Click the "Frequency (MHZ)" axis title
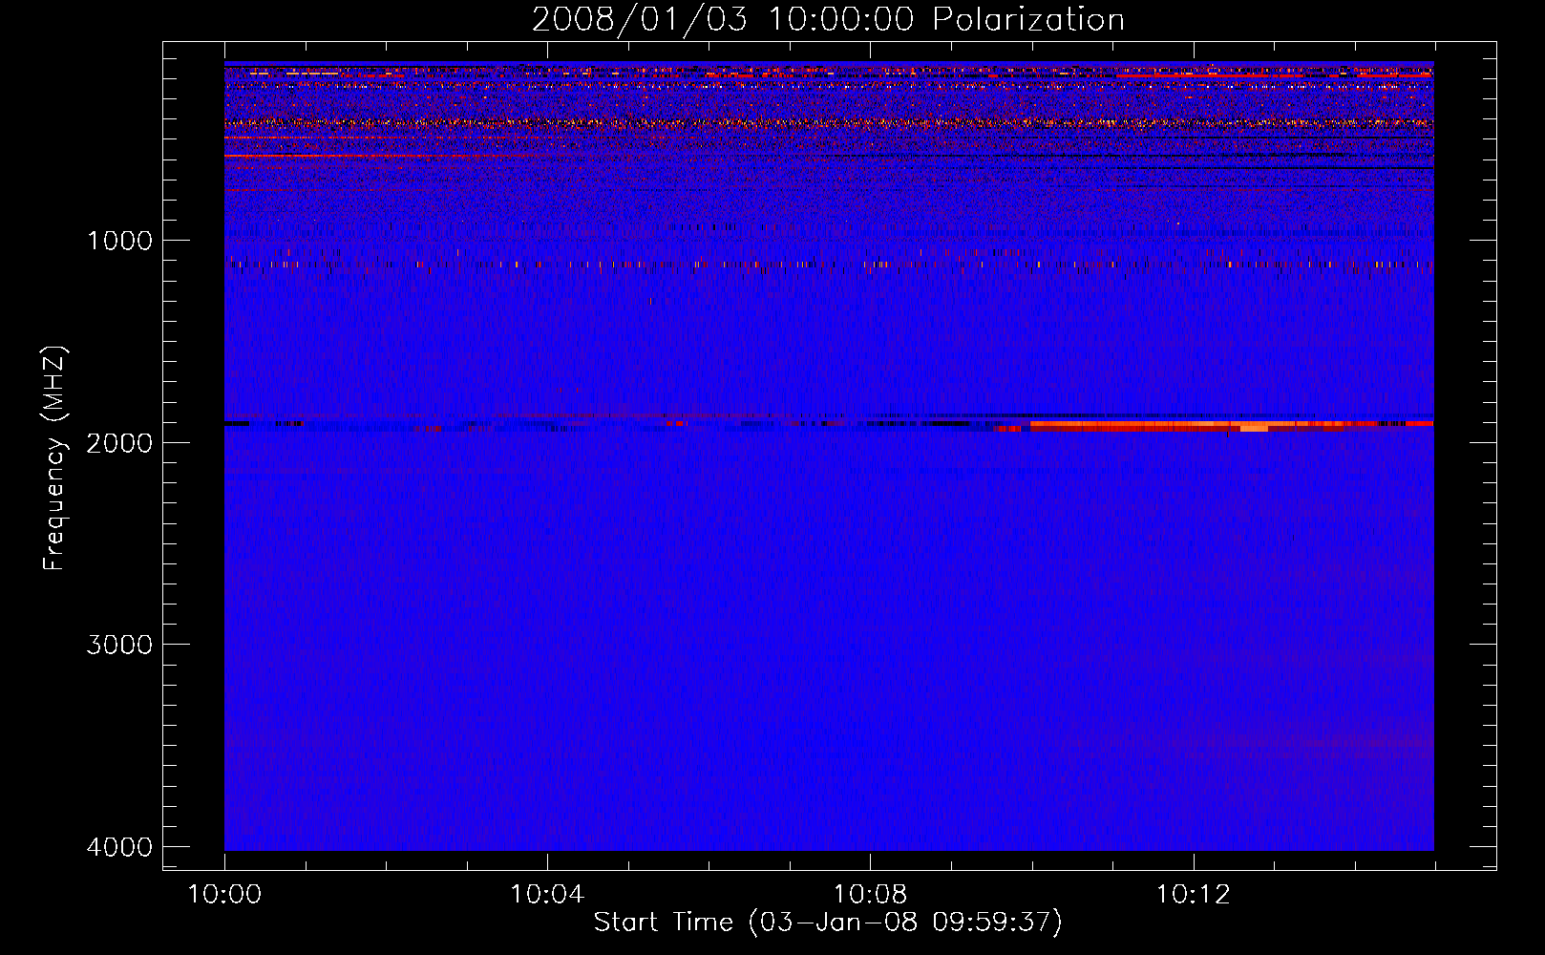The height and width of the screenshot is (955, 1545). [x=54, y=458]
